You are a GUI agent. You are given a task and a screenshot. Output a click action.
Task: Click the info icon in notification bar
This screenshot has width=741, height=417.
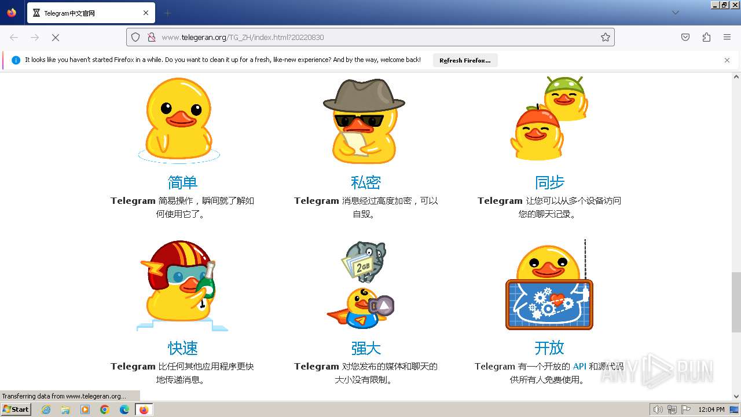click(16, 60)
